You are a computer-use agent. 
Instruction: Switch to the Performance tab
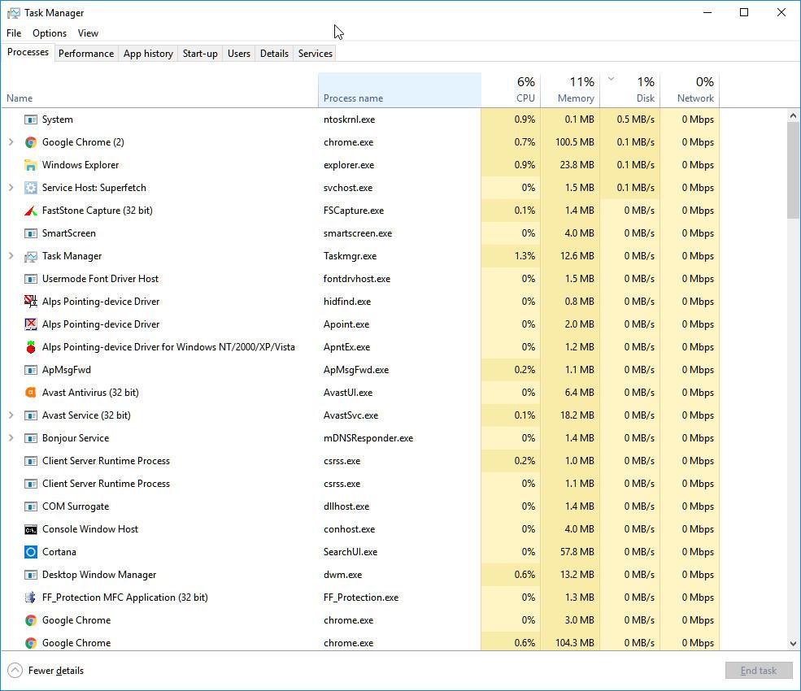pyautogui.click(x=86, y=53)
